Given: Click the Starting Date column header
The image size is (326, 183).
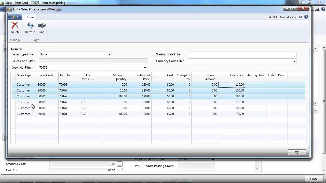Looking at the screenshot, I should 255,77.
